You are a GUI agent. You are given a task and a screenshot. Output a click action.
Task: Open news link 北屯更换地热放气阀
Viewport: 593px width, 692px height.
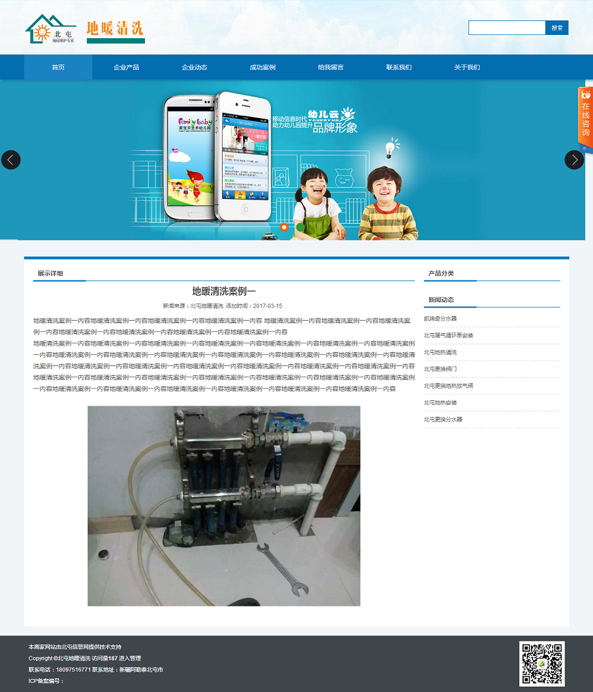[448, 386]
